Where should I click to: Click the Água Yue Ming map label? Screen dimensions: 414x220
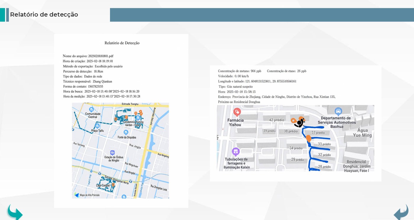point(362,133)
